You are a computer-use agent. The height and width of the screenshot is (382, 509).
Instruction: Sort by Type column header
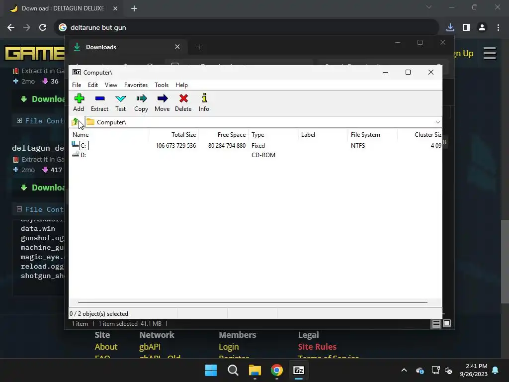273,134
